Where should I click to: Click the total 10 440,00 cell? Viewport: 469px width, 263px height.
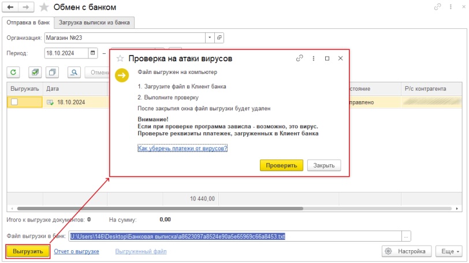[x=191, y=199]
